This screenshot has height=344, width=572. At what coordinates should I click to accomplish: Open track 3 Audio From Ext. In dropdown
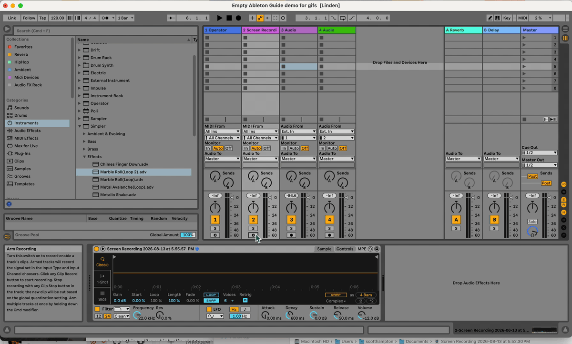click(298, 132)
